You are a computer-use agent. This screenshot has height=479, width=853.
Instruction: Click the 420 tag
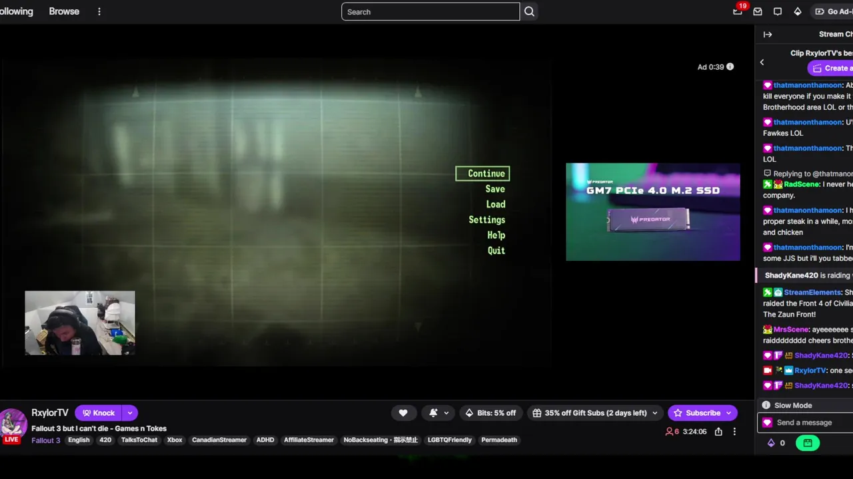(x=105, y=440)
